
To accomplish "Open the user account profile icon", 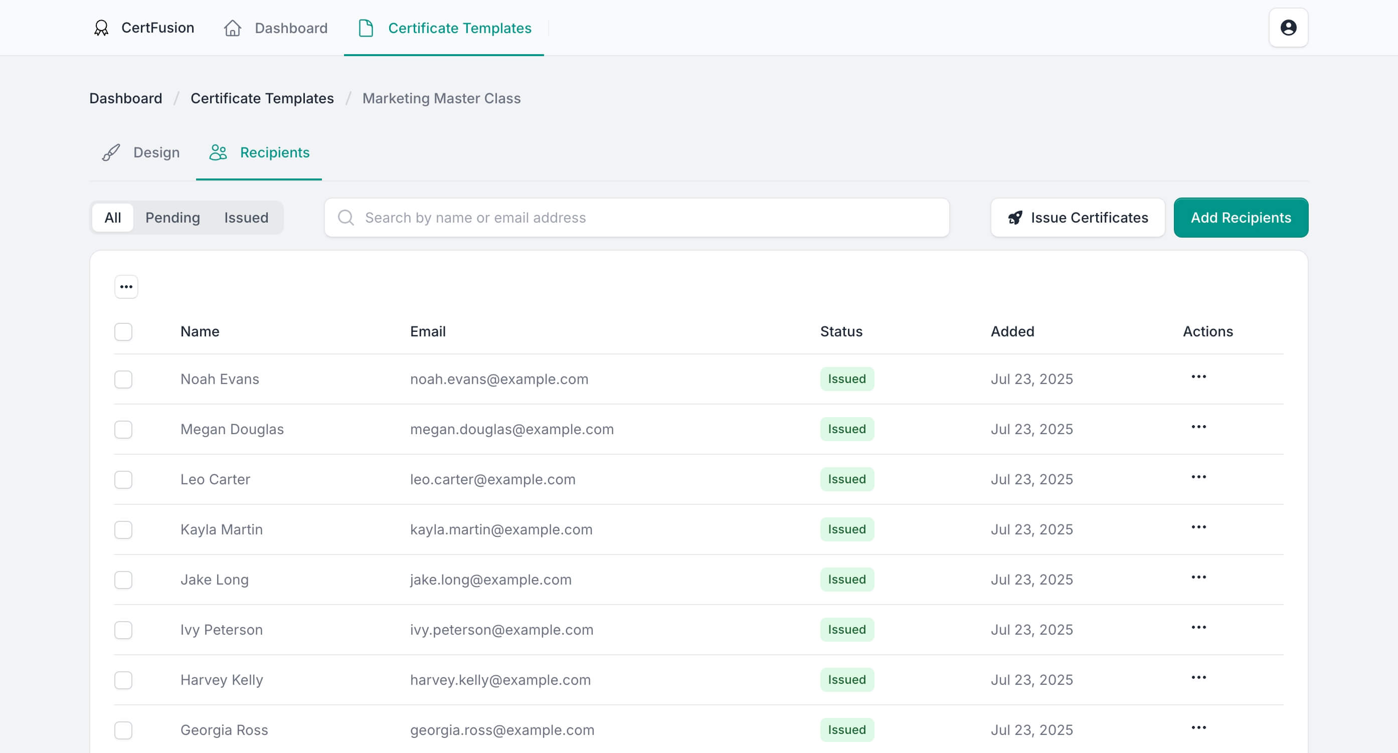I will click(1288, 28).
